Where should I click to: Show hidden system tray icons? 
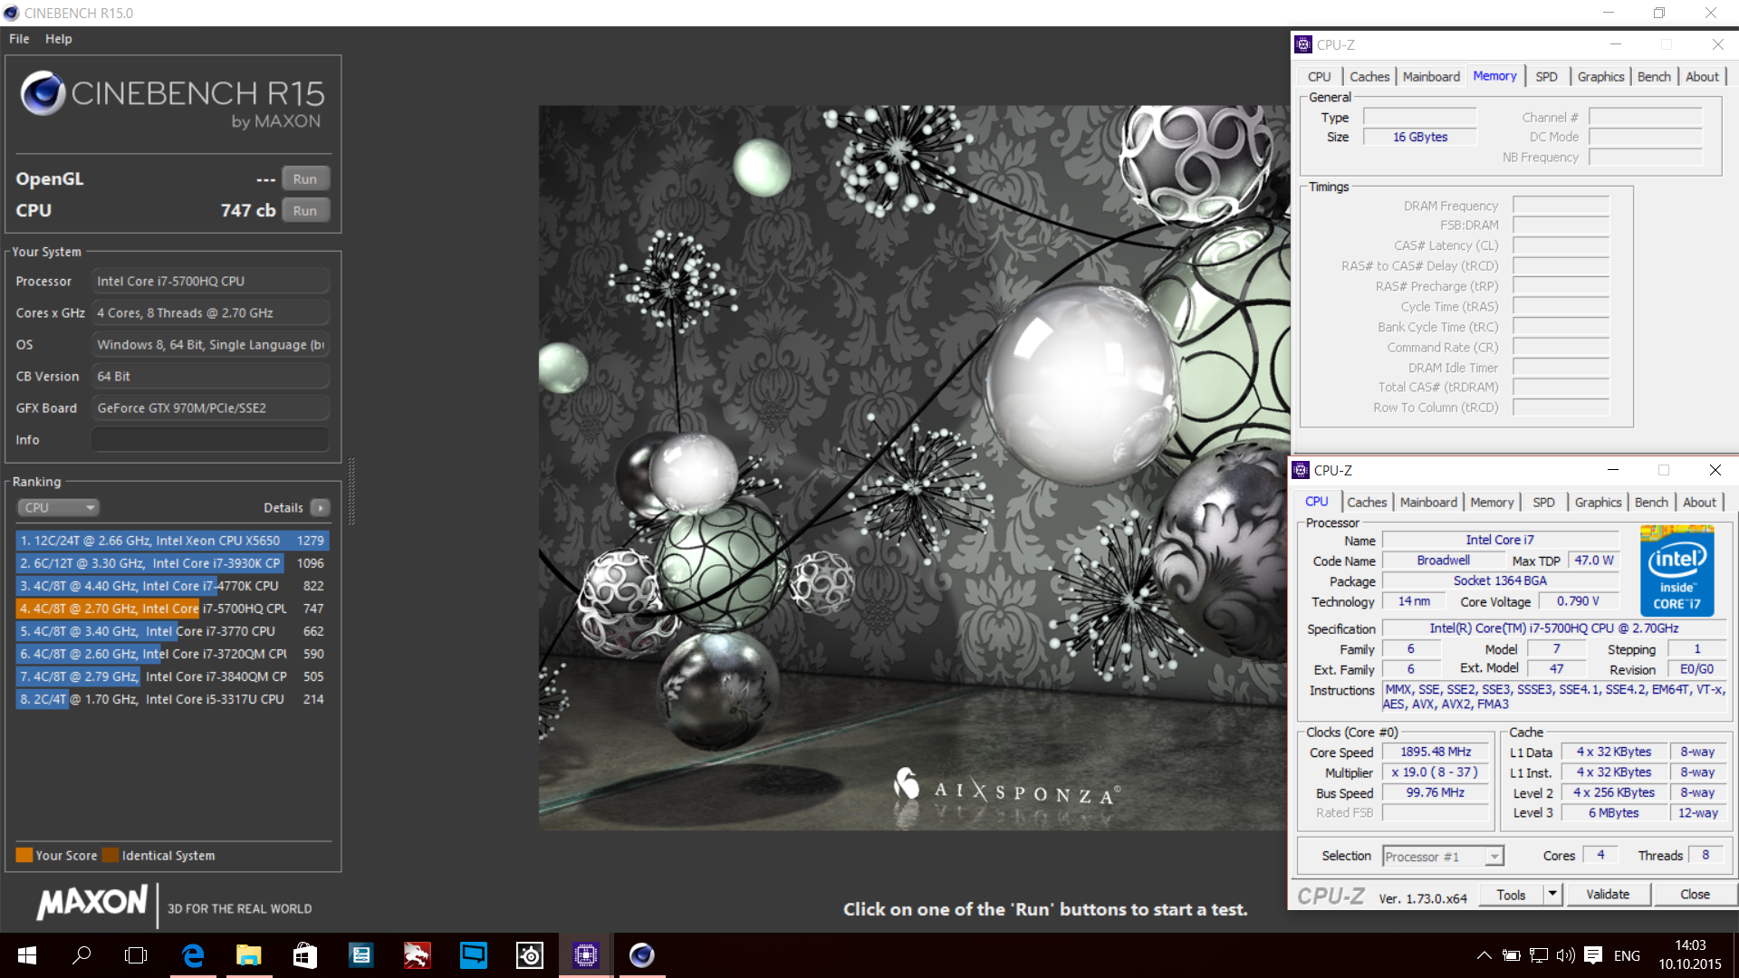tap(1484, 955)
